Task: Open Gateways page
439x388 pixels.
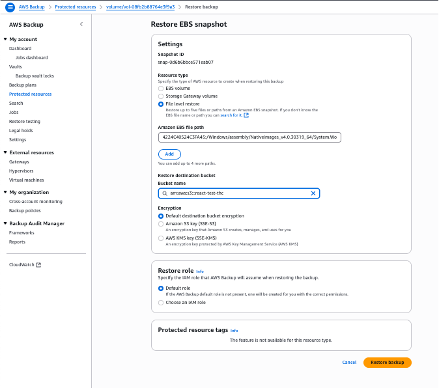Action: tap(19, 161)
